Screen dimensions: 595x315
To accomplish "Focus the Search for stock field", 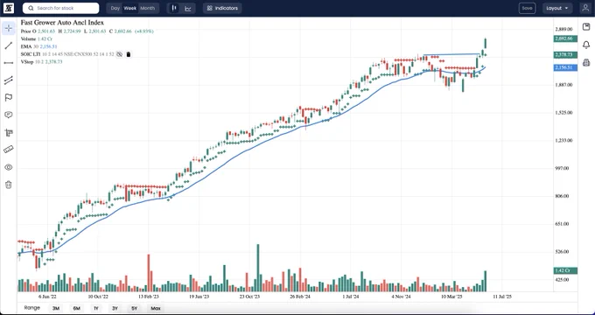I will (x=60, y=8).
